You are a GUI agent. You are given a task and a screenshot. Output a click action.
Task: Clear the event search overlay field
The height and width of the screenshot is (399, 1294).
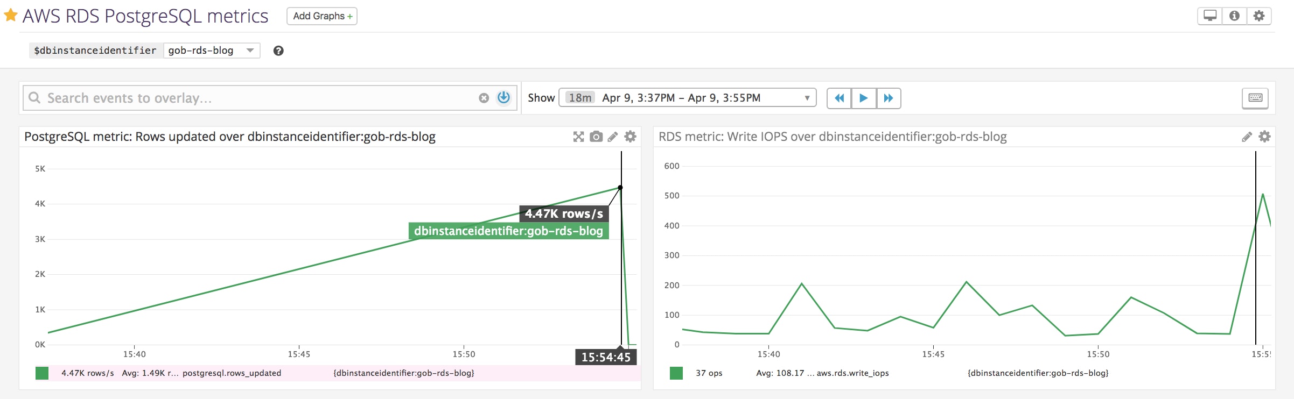[x=484, y=98]
